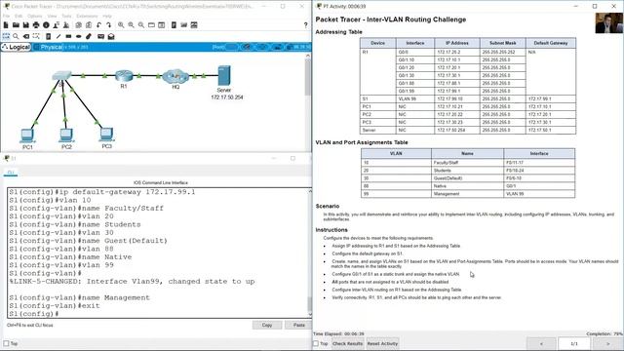
Task: Click the Zoom Reset magnifier icon
Action: pos(131,25)
